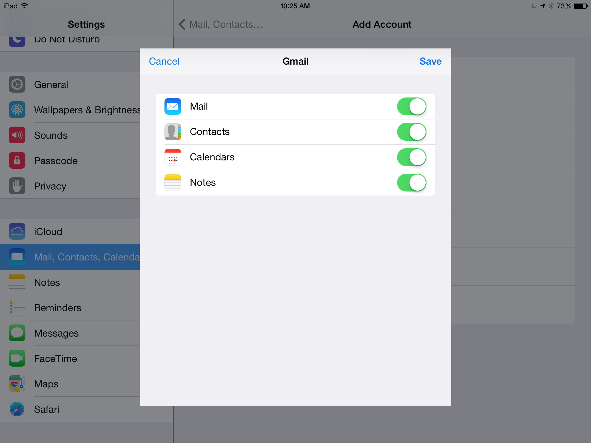
Task: Open the Safari compass icon
Action: 17,409
